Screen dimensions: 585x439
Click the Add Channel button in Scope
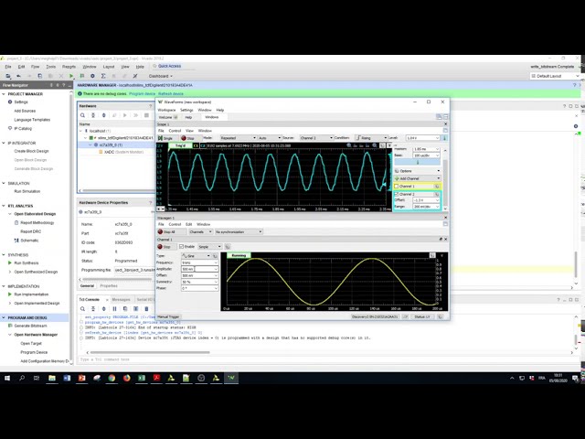[x=417, y=178]
